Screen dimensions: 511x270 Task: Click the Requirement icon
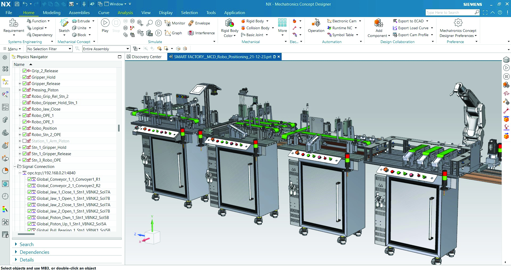tap(14, 23)
